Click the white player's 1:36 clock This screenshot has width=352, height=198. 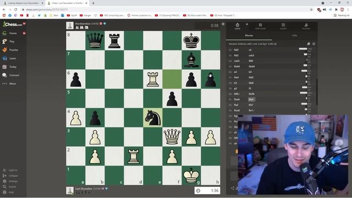207,191
